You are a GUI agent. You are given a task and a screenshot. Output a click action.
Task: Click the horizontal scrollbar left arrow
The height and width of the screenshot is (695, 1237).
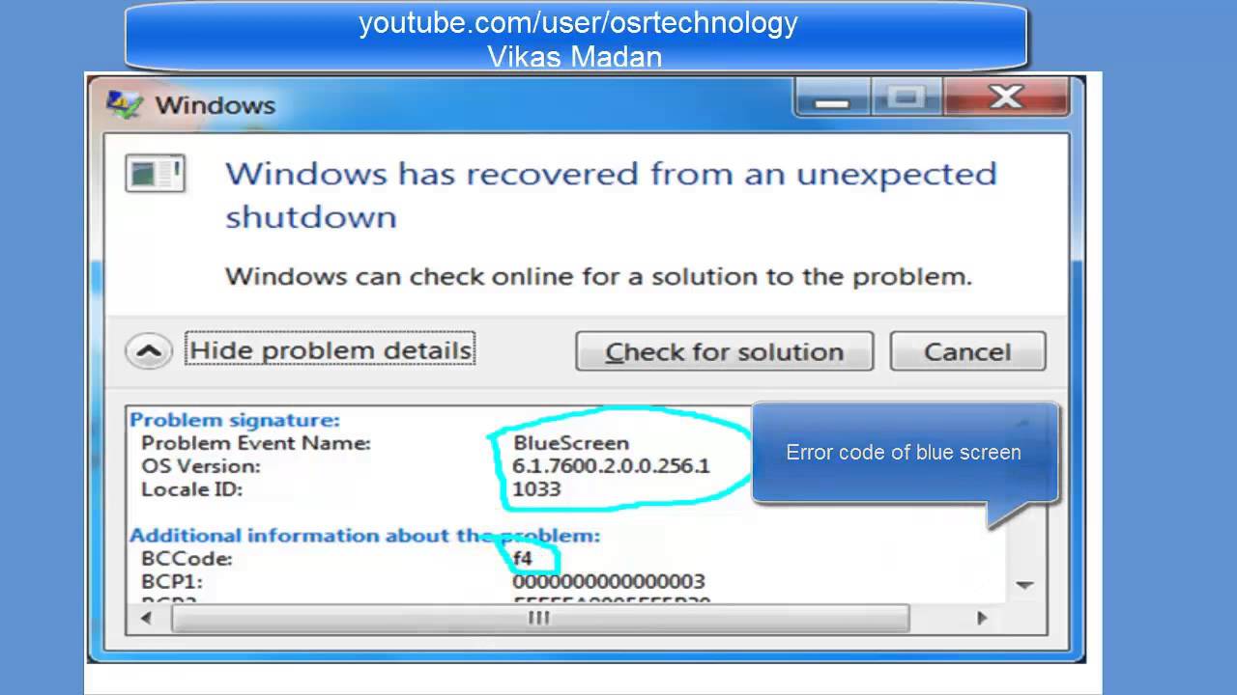click(147, 619)
